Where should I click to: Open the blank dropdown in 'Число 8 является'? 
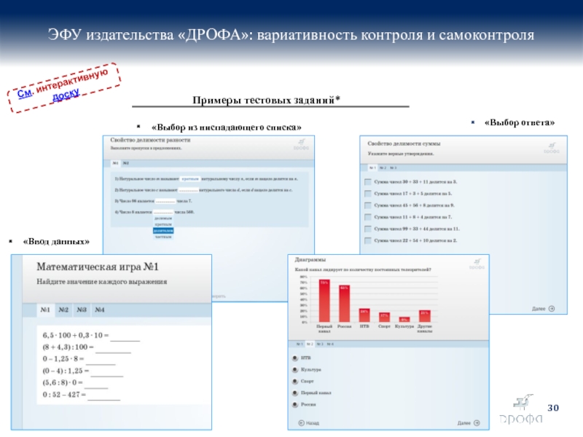tap(163, 212)
